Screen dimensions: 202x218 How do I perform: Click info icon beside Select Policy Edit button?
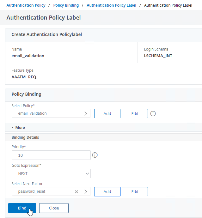pos(153,114)
